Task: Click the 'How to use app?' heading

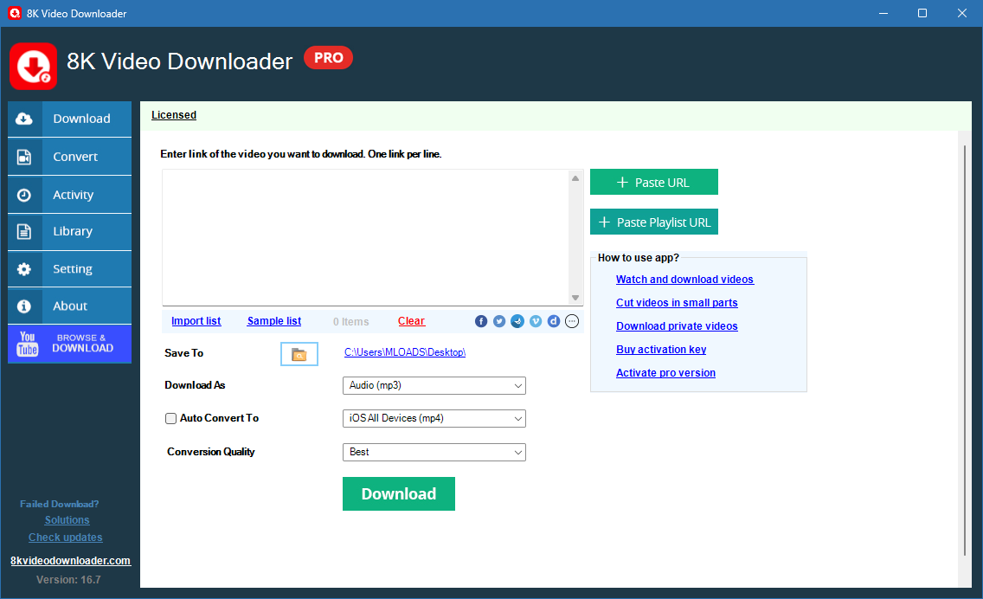Action: point(639,258)
